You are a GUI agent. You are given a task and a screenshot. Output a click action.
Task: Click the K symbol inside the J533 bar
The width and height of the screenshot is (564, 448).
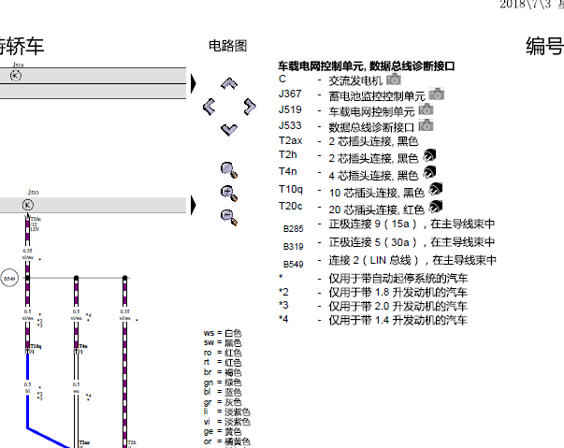pyautogui.click(x=28, y=205)
